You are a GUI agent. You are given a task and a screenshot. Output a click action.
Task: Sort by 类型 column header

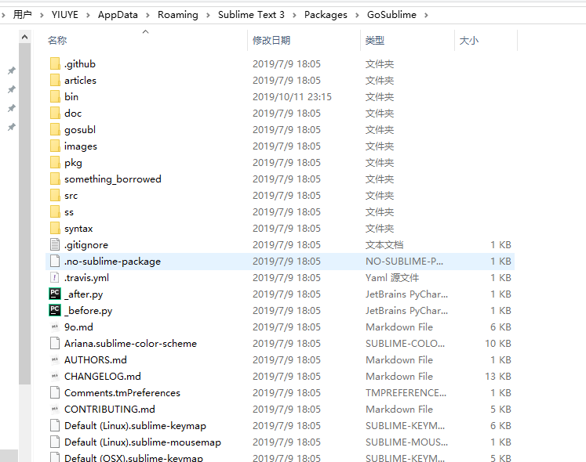(x=375, y=40)
